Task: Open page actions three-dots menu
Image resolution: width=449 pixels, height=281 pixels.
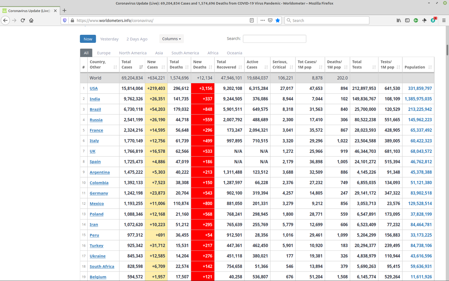Action: tap(263, 20)
